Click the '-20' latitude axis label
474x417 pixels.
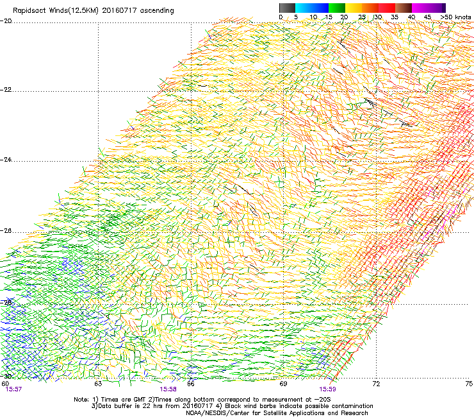[x=6, y=21]
